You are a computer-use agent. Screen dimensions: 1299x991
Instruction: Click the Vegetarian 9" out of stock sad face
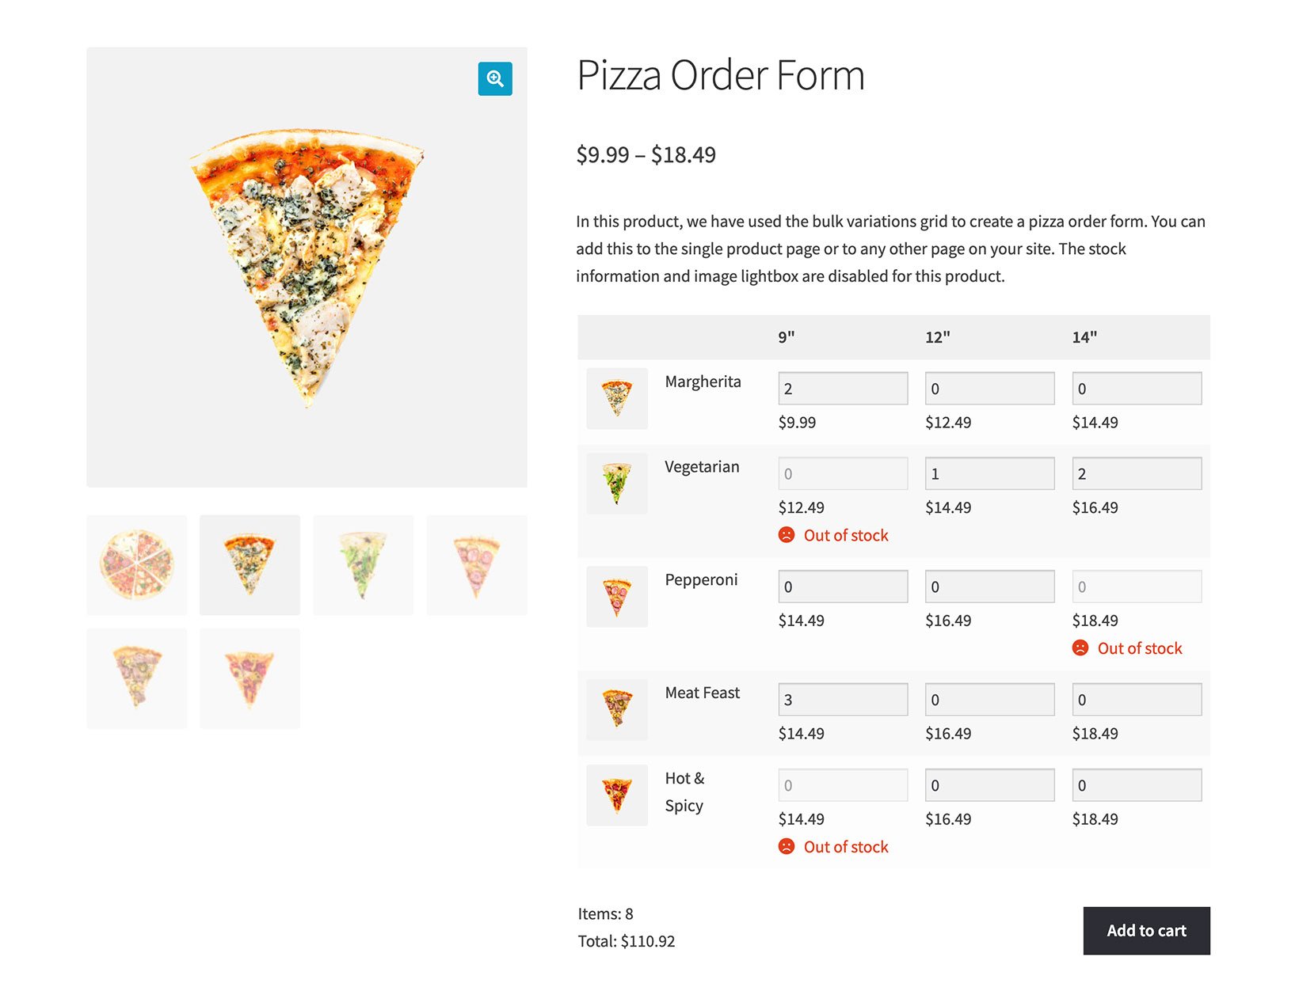click(786, 535)
